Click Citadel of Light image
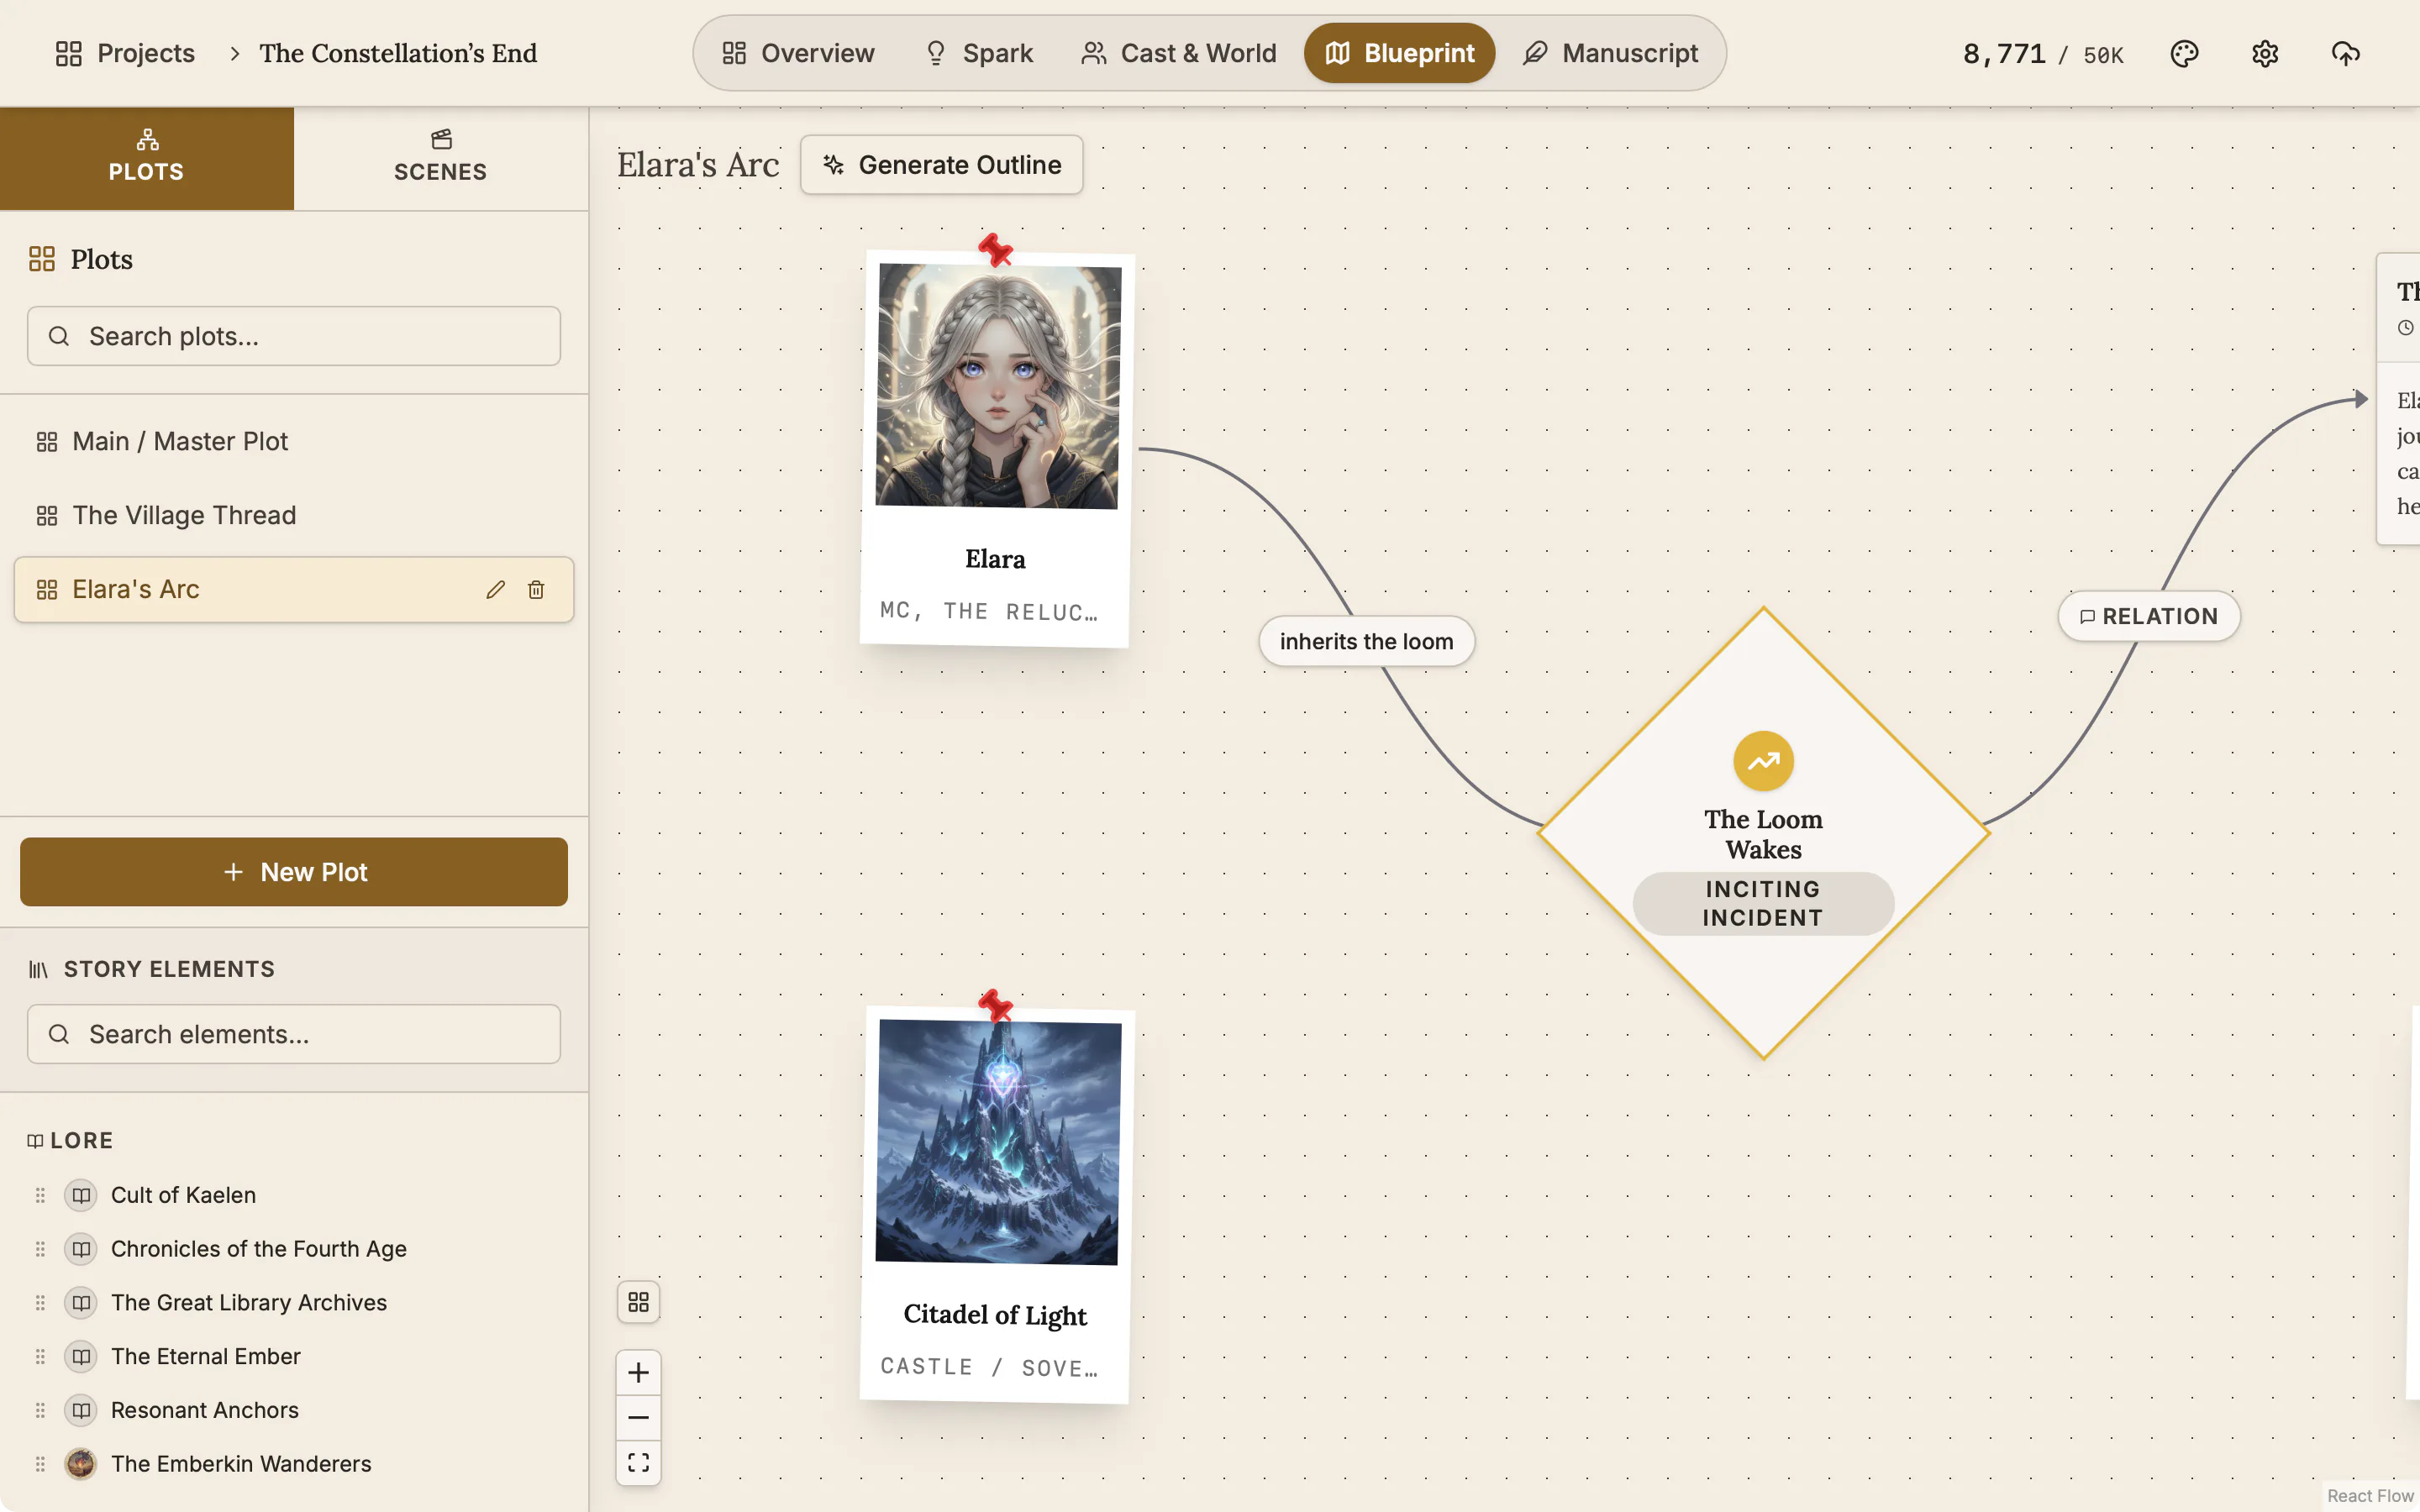Viewport: 2420px width, 1512px height. coord(998,1142)
